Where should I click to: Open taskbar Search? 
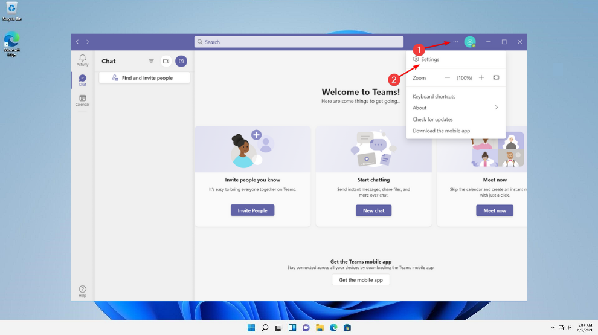(x=265, y=328)
